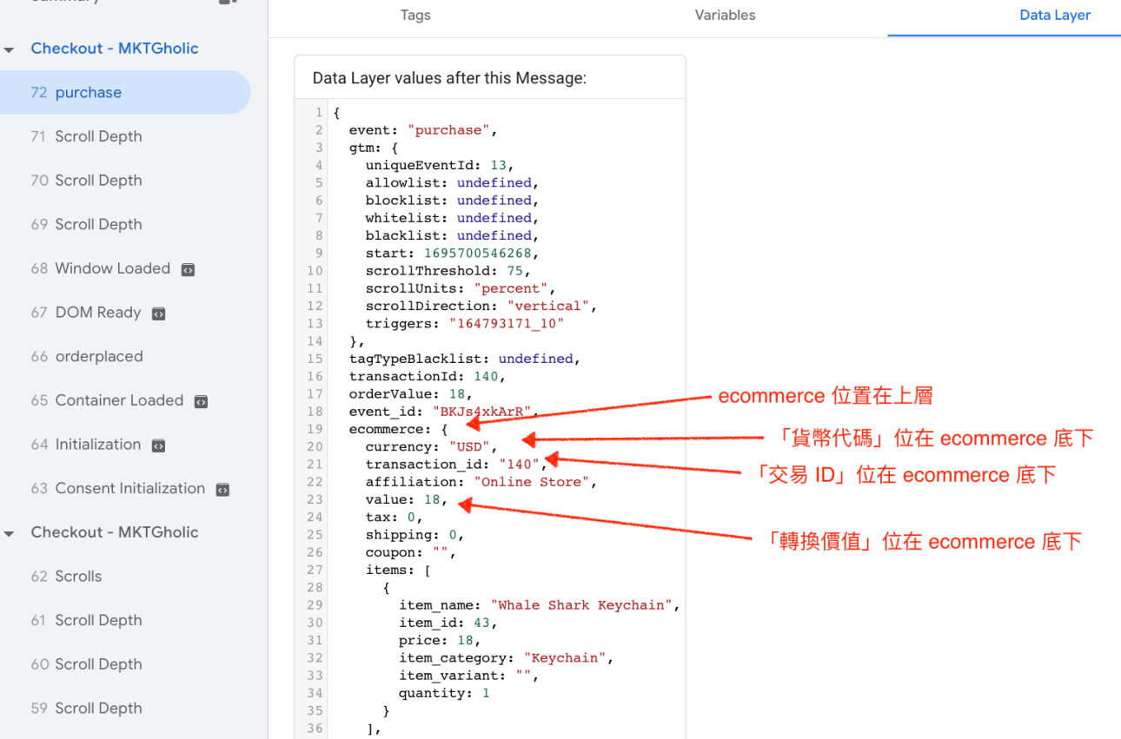Click the code icon beside Window Loaded 68
Screen dimensions: 1121x739
coord(188,269)
